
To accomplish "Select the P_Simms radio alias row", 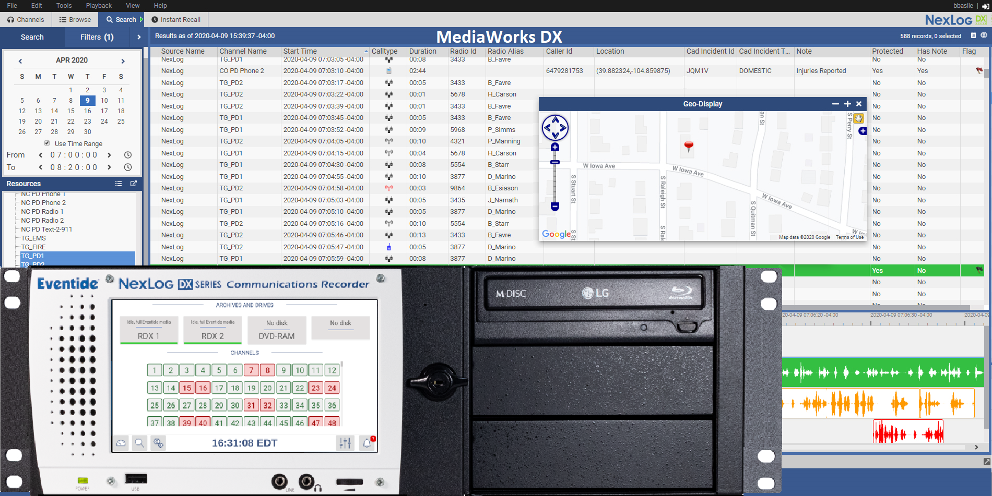I will (501, 130).
